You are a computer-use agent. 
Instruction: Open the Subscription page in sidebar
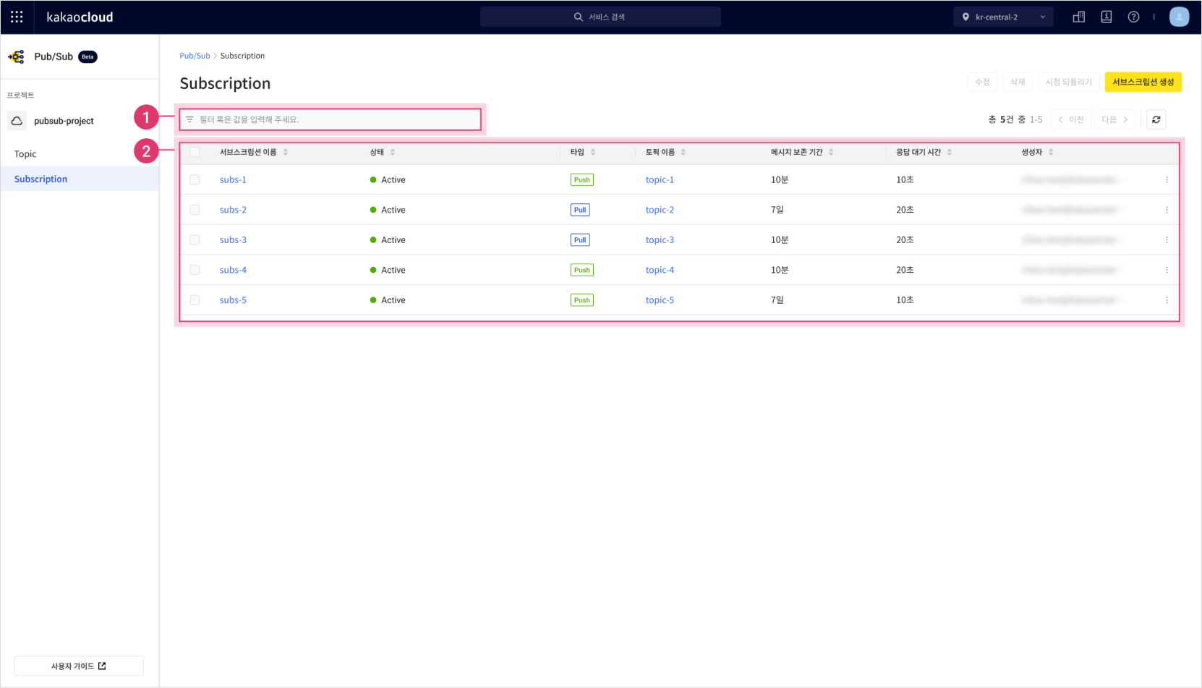click(80, 179)
